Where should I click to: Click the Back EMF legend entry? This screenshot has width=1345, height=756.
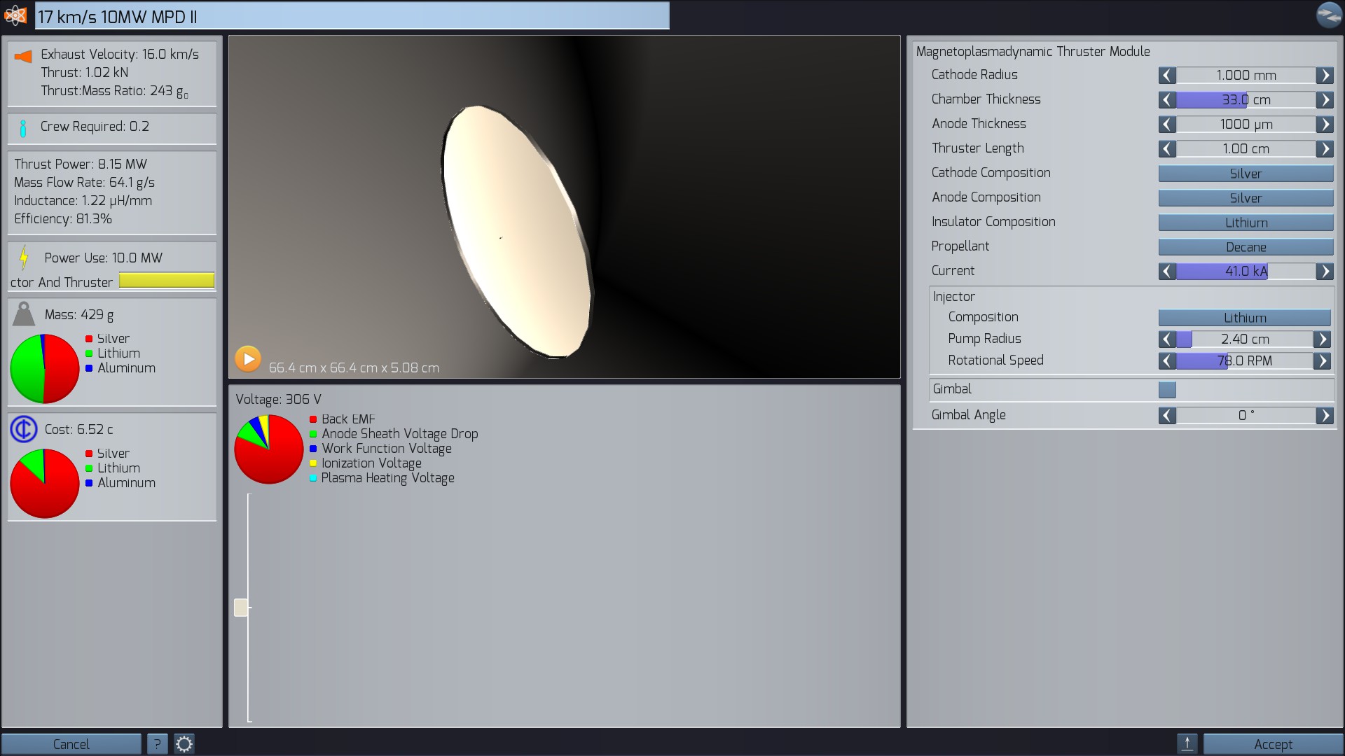[x=342, y=419]
